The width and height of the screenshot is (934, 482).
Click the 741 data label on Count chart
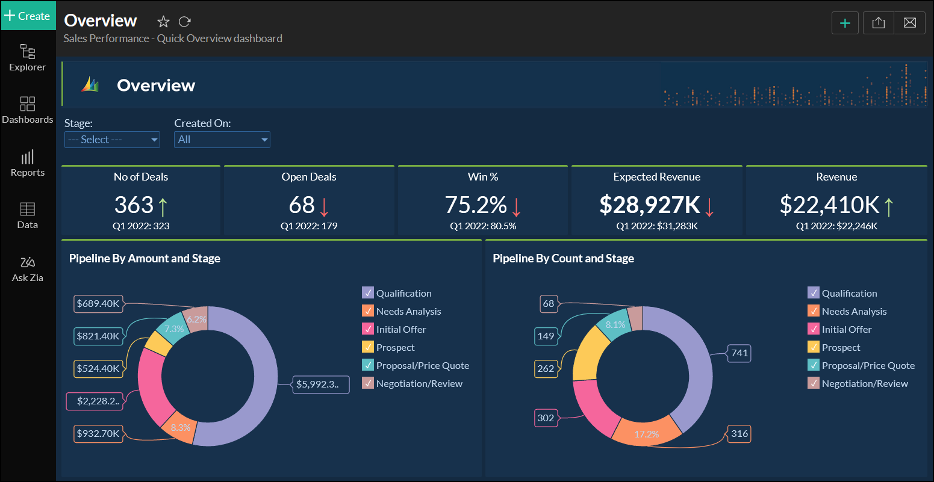click(x=739, y=353)
